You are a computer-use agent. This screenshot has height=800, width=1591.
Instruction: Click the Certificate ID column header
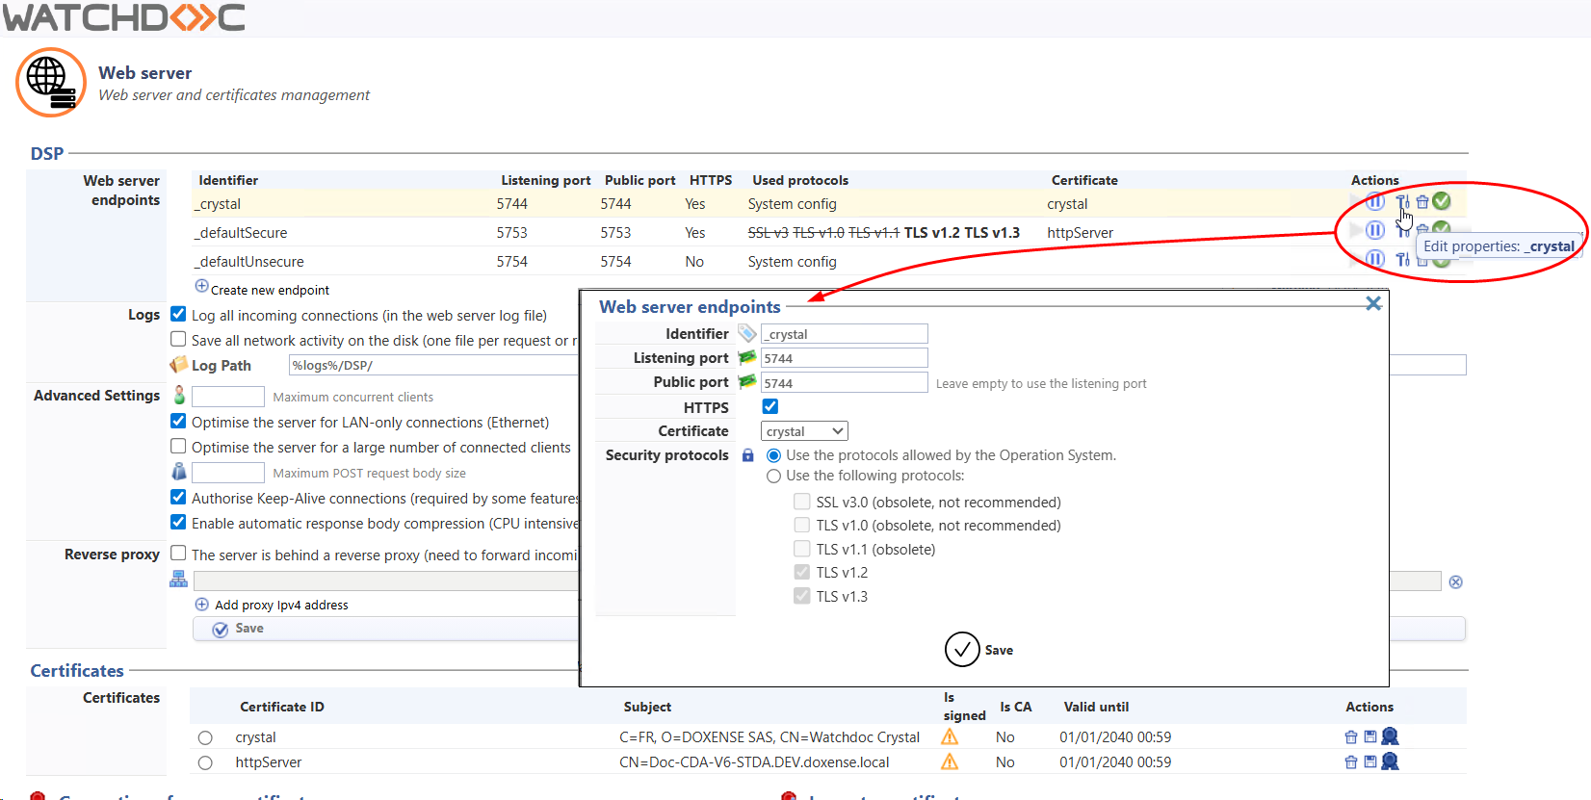tap(282, 707)
